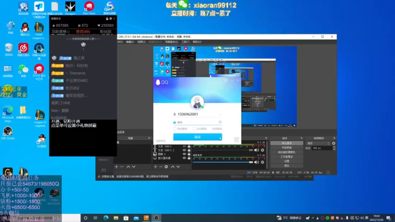Open Riot Client desktop shortcut
This screenshot has height=222, width=395.
89,8
